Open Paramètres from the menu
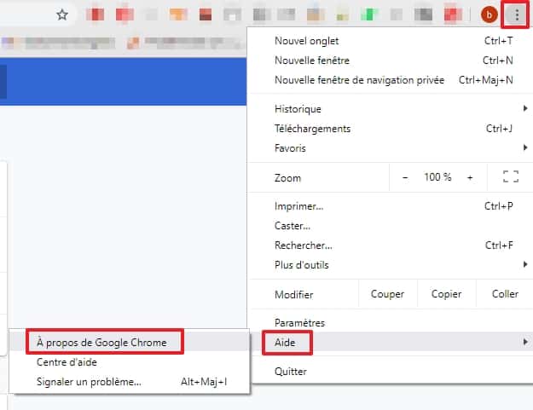 pos(390,323)
